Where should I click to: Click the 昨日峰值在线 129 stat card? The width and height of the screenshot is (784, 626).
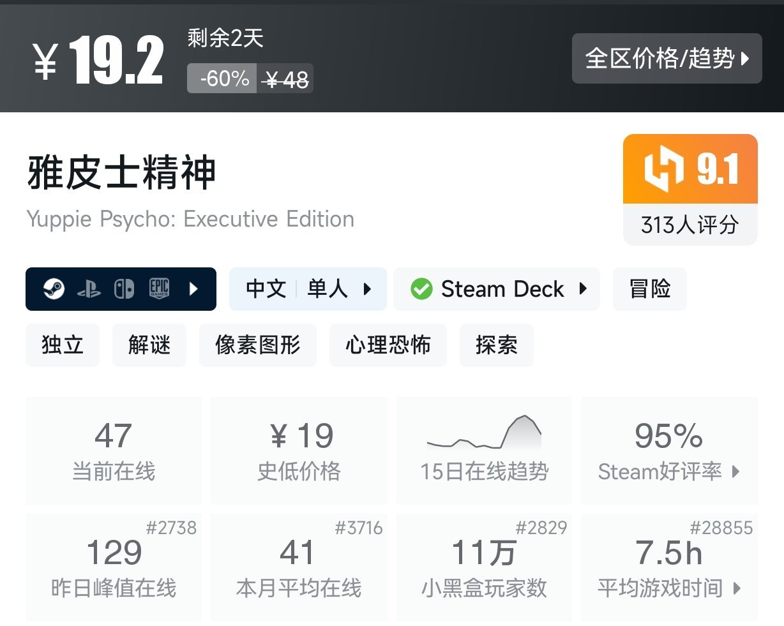(x=114, y=567)
